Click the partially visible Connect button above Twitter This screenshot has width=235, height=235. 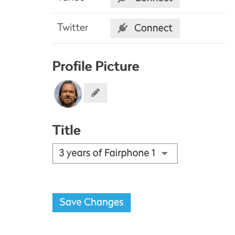[x=145, y=4]
